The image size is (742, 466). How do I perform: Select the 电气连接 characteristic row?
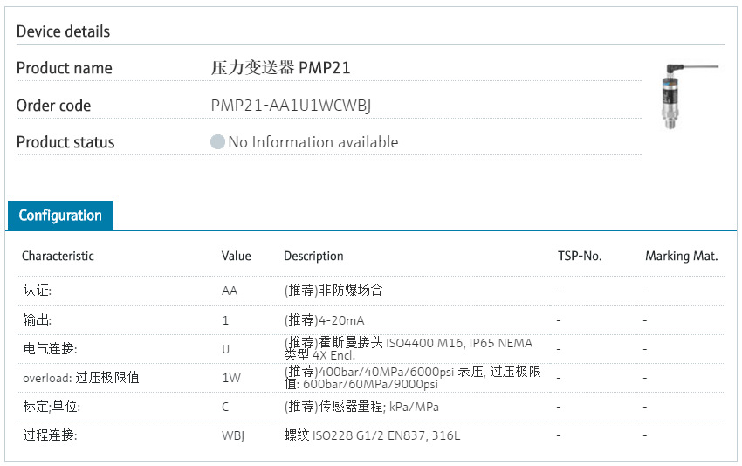tap(50, 349)
